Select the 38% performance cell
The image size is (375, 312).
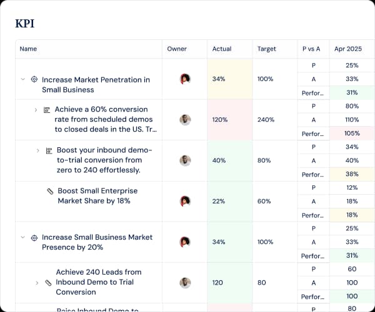point(352,174)
